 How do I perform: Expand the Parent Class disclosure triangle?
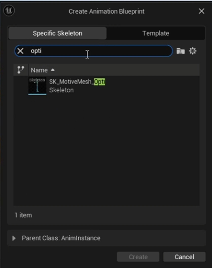coord(14,238)
